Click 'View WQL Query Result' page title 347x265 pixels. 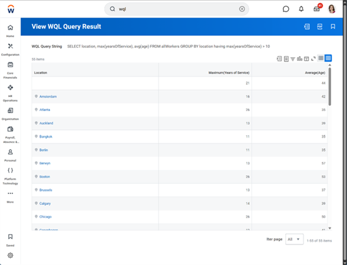(66, 27)
